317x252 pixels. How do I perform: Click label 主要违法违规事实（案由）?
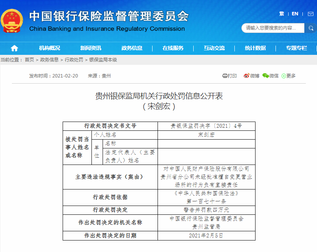click(110, 177)
